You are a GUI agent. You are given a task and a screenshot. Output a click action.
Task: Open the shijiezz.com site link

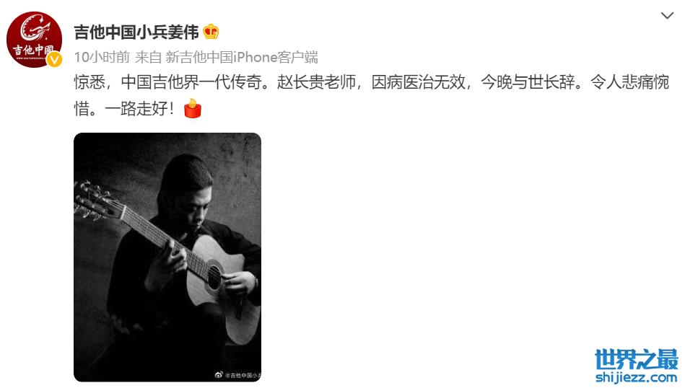coord(637,376)
